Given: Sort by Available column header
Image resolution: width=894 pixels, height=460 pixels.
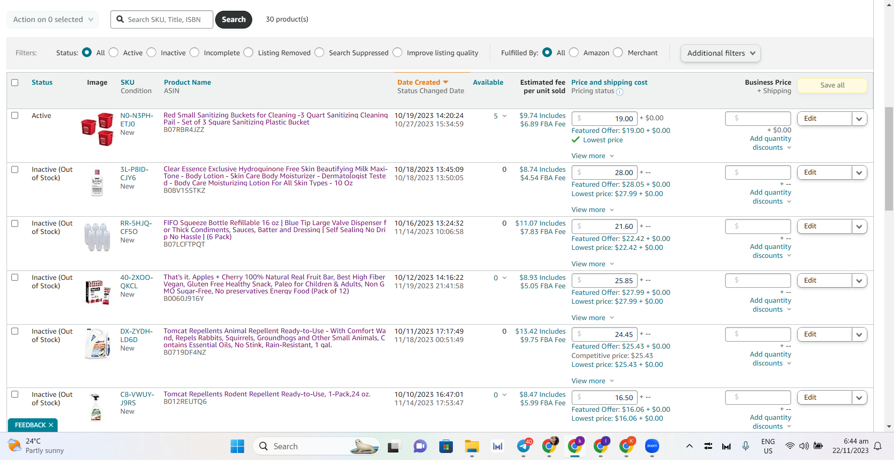Looking at the screenshot, I should pyautogui.click(x=488, y=82).
